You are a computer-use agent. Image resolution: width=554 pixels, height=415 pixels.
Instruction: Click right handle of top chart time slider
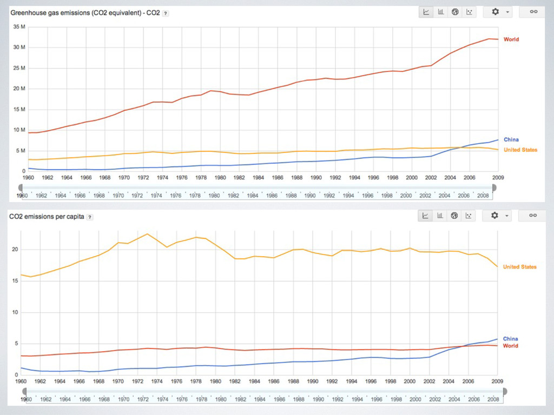coord(494,188)
